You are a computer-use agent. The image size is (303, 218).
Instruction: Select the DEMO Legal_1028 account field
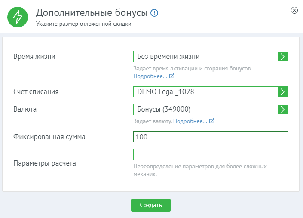point(205,91)
